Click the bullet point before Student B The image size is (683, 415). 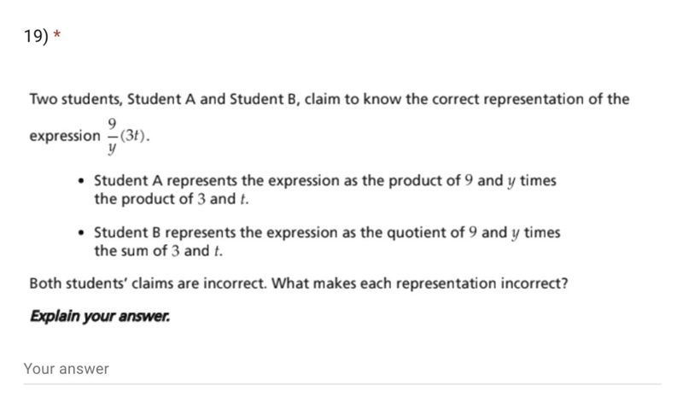80,233
